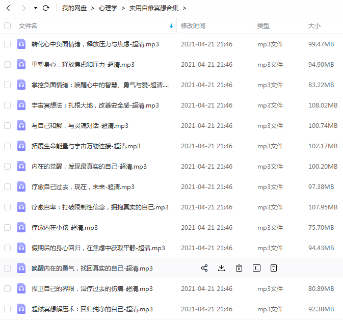Click the last action icon on 唤醒内在的勇气 row
The width and height of the screenshot is (343, 322).
(274, 268)
